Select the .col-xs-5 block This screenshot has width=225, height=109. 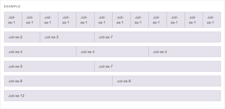pyautogui.click(x=49, y=66)
